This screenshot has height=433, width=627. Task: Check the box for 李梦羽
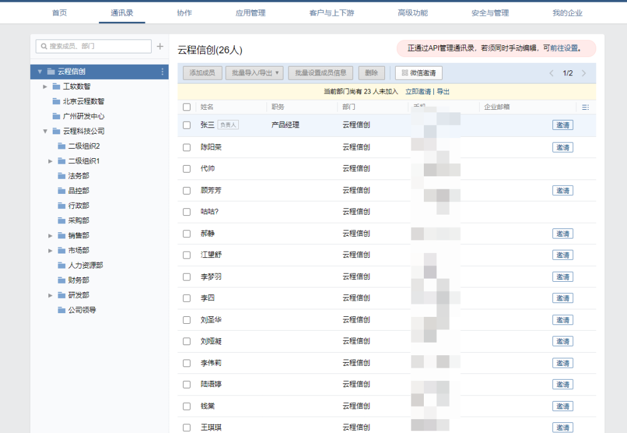(187, 277)
